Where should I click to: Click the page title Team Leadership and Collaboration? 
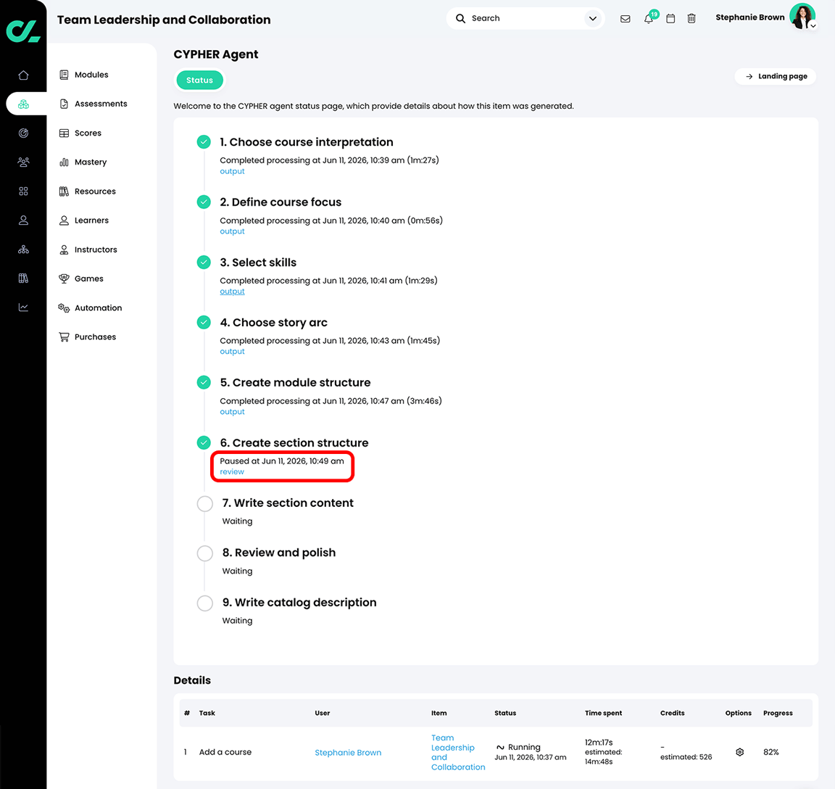[164, 20]
